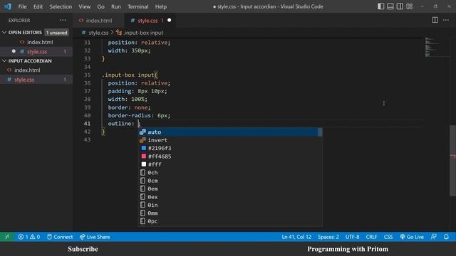Click editor vertical scrollbar

coord(453,161)
